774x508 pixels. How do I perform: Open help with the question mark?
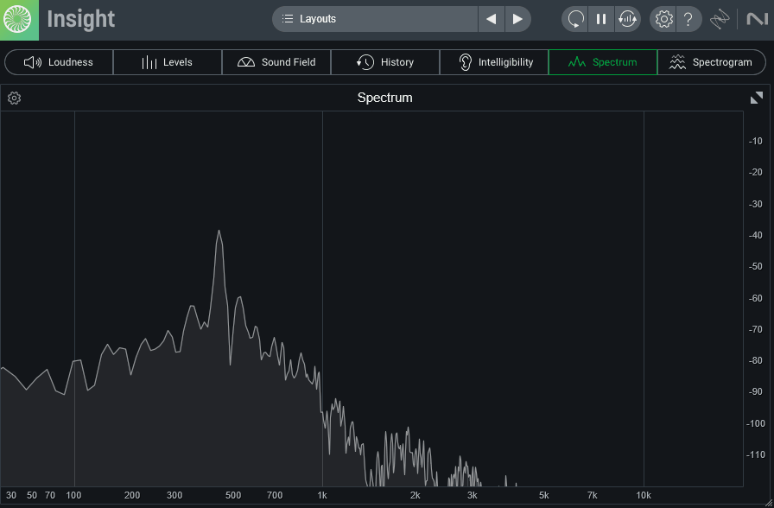tap(688, 19)
